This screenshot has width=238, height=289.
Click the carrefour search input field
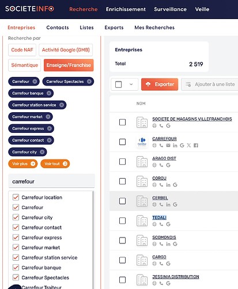pos(51,181)
